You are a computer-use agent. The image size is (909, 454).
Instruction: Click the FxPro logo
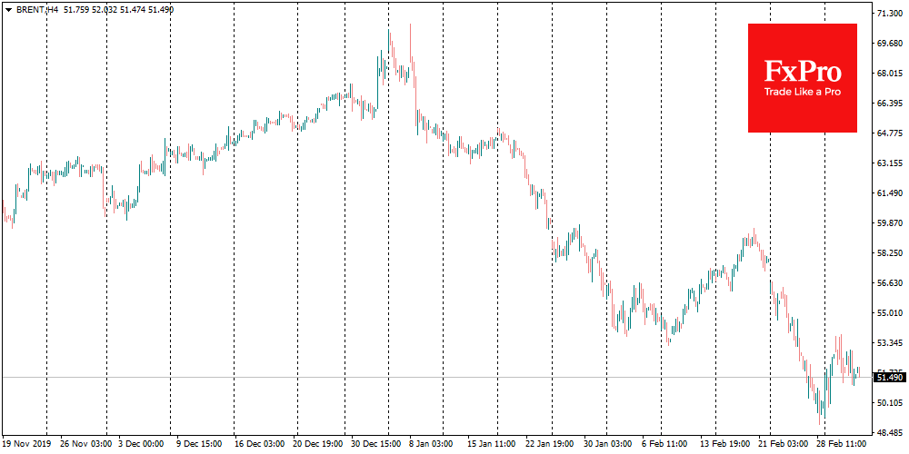tap(802, 73)
